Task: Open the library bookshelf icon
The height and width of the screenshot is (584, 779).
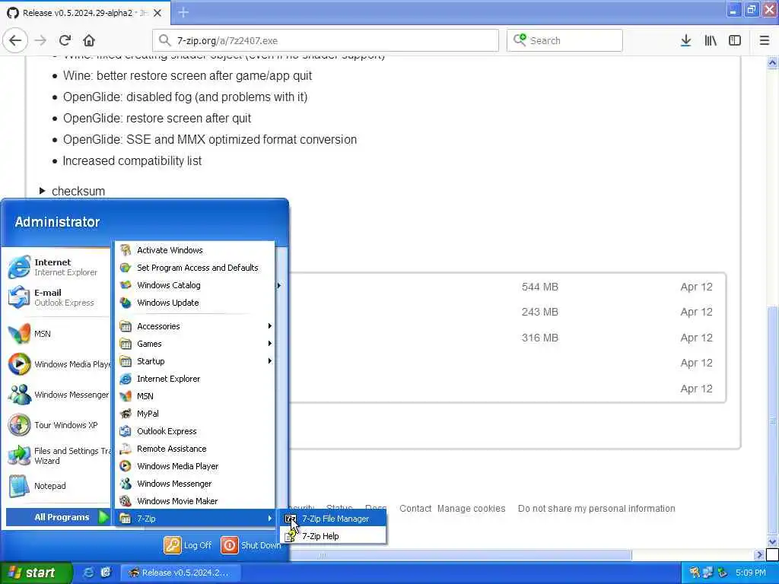Action: tap(711, 40)
